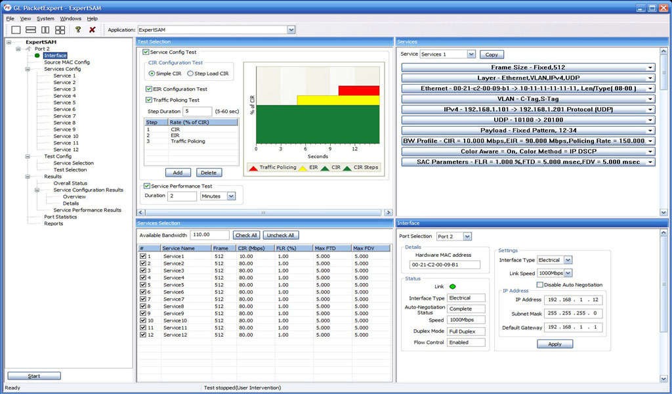Select Port Statistics tree item
The height and width of the screenshot is (394, 672).
point(60,217)
